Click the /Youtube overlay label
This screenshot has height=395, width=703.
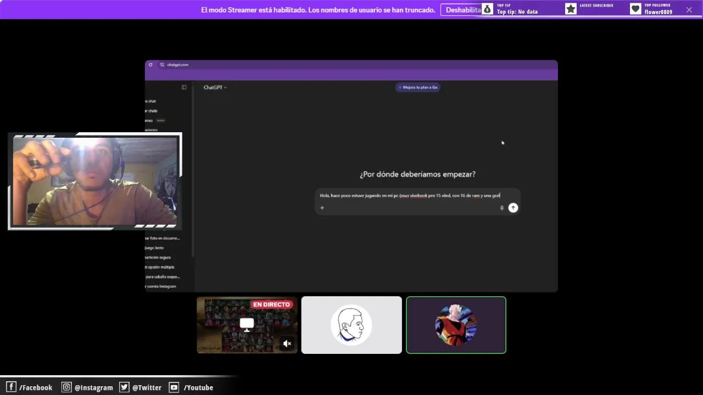pos(198,387)
